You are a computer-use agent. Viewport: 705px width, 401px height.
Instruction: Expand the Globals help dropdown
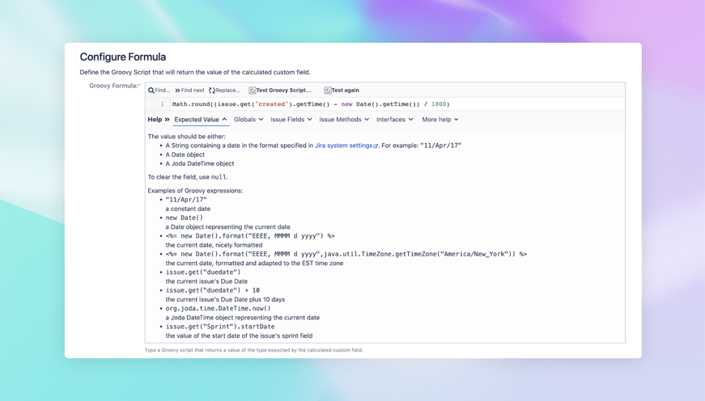[x=248, y=120]
